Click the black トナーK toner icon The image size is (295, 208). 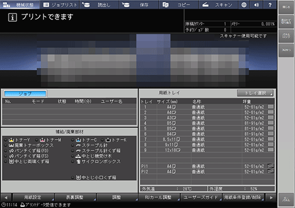pos(108,140)
